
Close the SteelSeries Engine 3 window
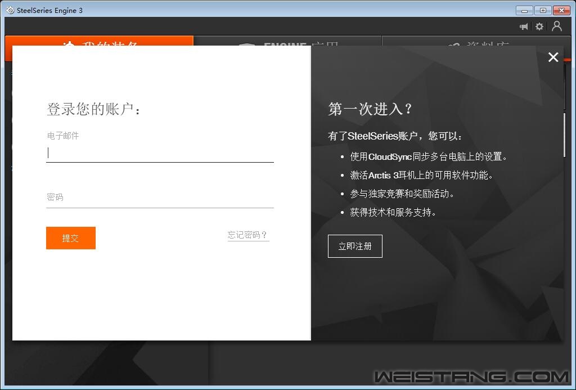[561, 10]
